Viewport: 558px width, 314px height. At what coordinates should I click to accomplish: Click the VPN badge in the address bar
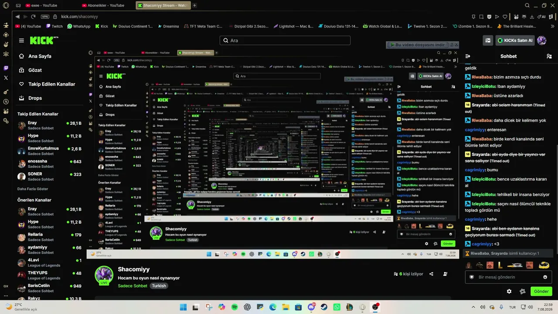coord(45,17)
